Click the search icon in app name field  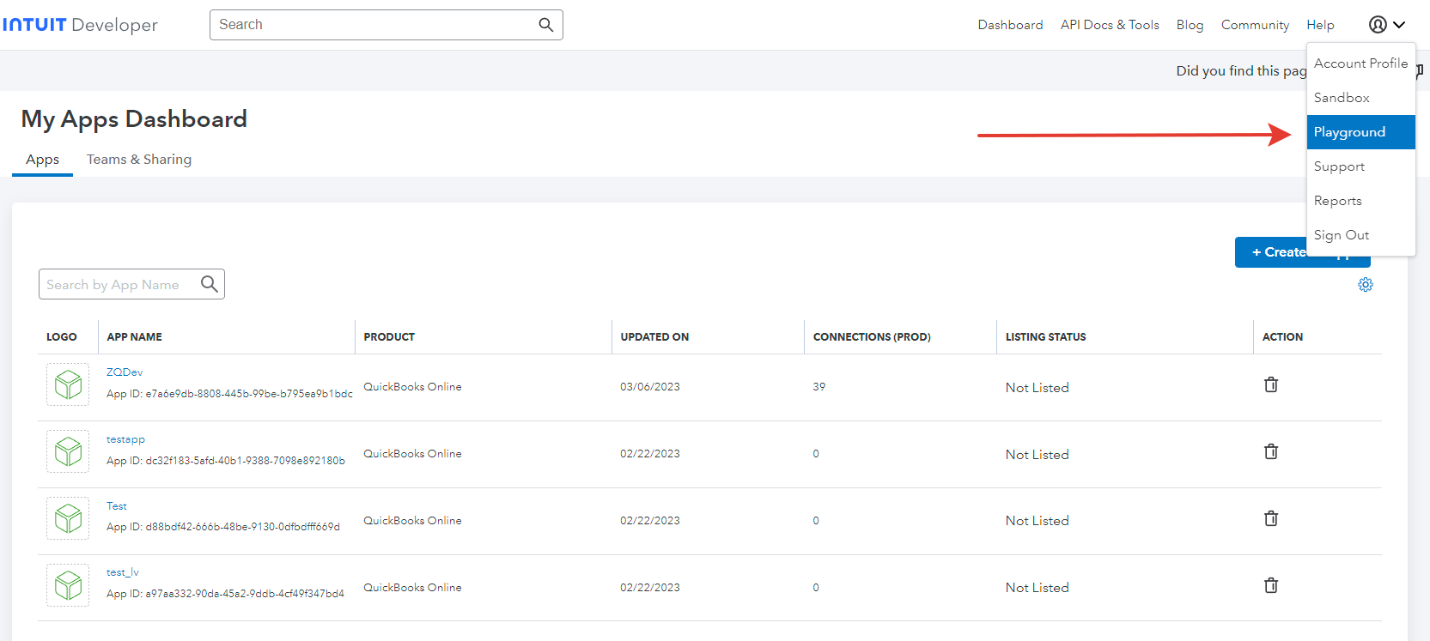click(x=209, y=284)
